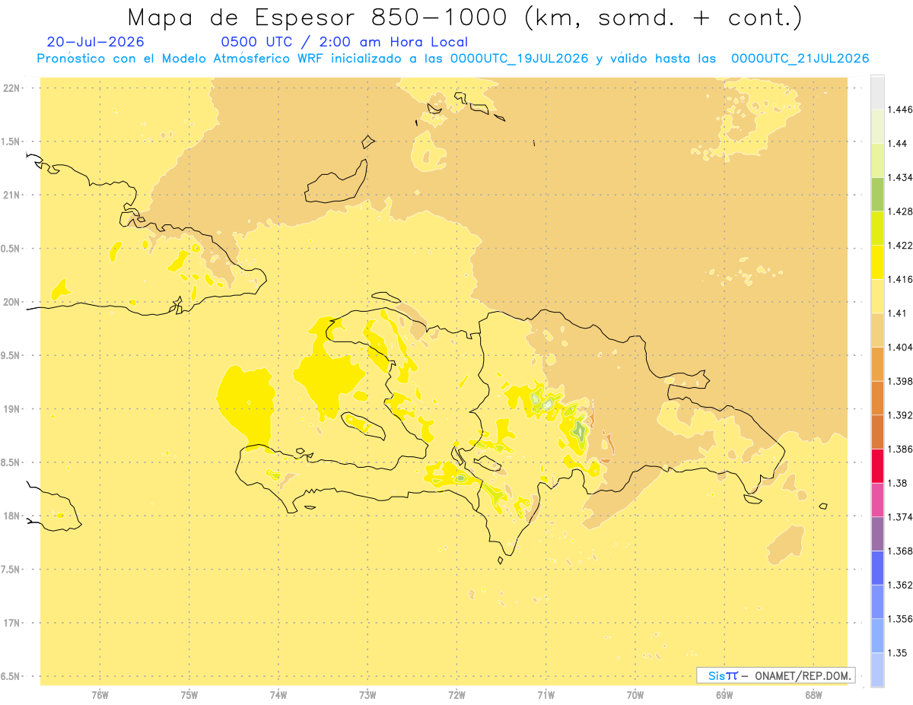Click the colorbar value "1.404"
Screen dimensions: 913x705
[899, 347]
